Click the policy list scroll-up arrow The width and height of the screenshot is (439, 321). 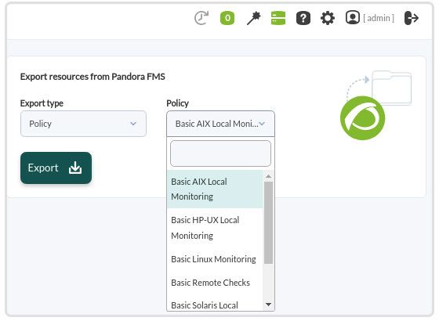pos(268,176)
